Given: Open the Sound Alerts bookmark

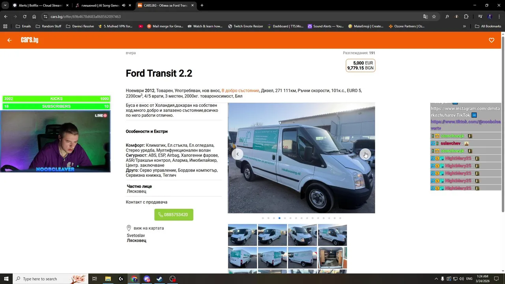Looking at the screenshot, I should point(325,26).
